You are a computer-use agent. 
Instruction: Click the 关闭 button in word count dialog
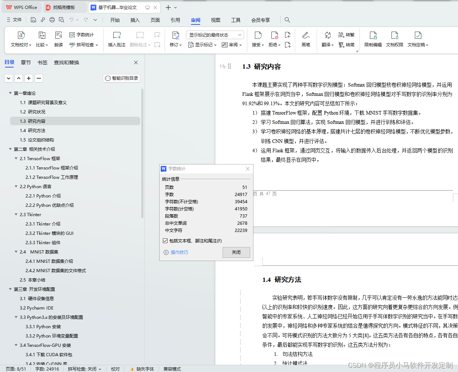click(x=236, y=252)
